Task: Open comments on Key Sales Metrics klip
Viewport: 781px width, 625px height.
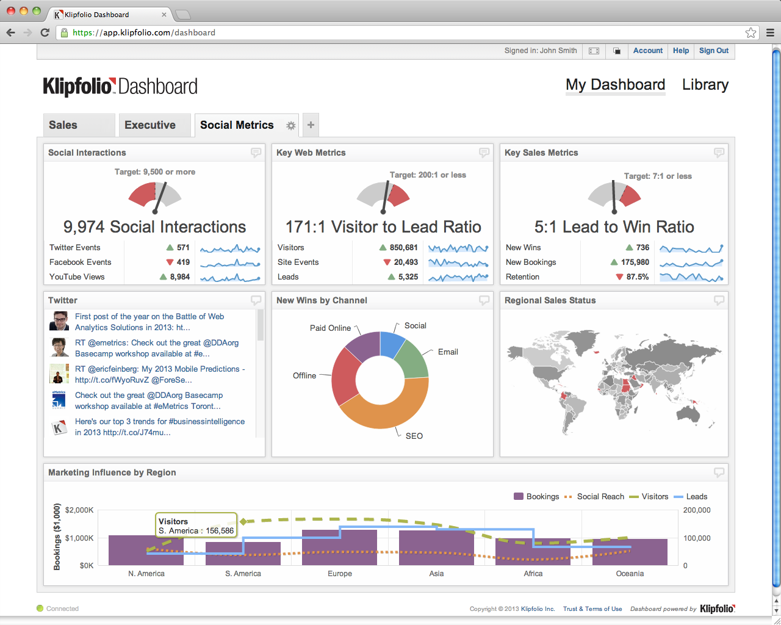Action: [x=719, y=153]
